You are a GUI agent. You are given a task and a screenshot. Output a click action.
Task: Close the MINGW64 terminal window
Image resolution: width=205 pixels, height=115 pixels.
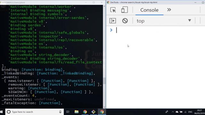102,2
